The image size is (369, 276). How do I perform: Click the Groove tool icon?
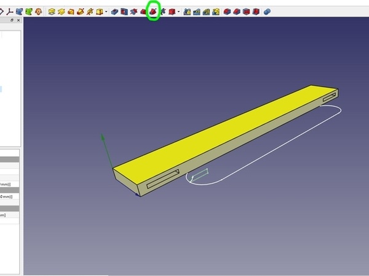coord(134,11)
